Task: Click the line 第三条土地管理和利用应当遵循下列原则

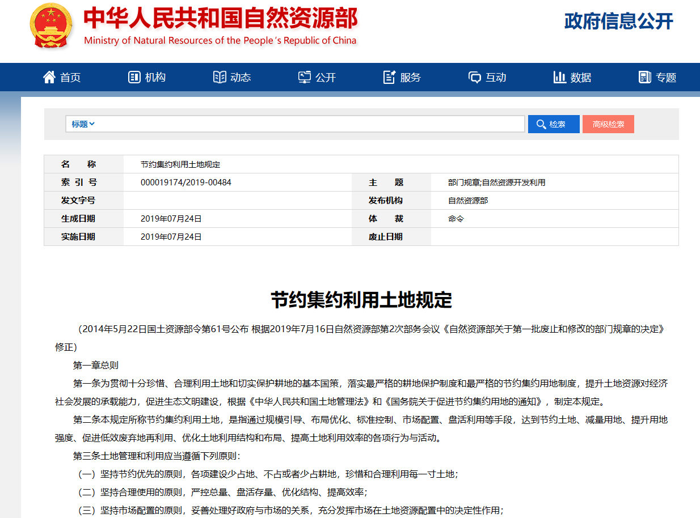Action: click(x=157, y=456)
